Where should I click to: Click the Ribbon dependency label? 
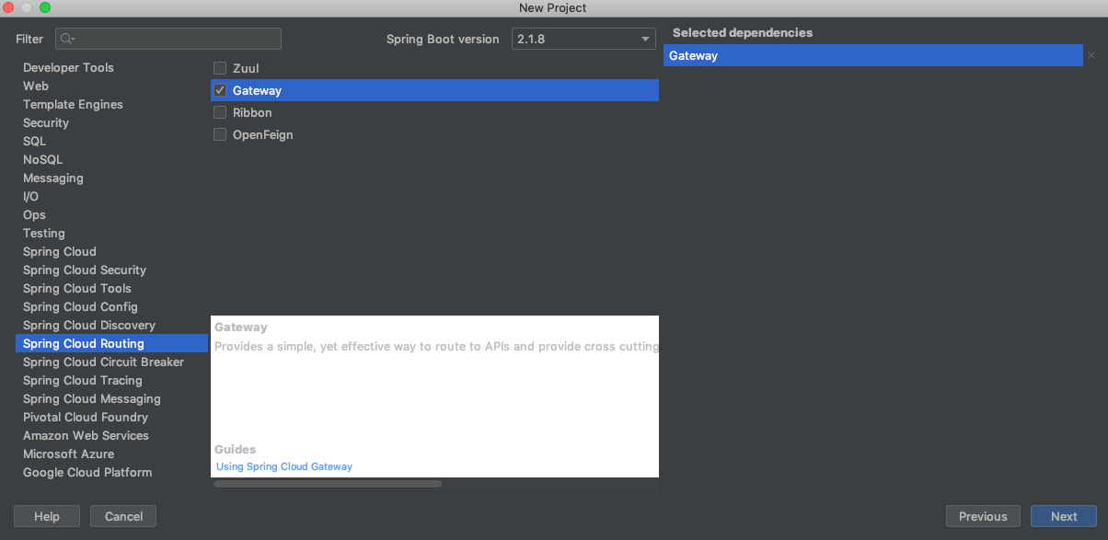252,112
